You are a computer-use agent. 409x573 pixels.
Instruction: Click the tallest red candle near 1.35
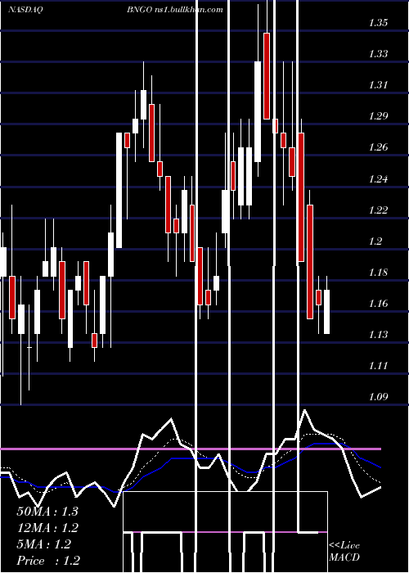point(267,76)
